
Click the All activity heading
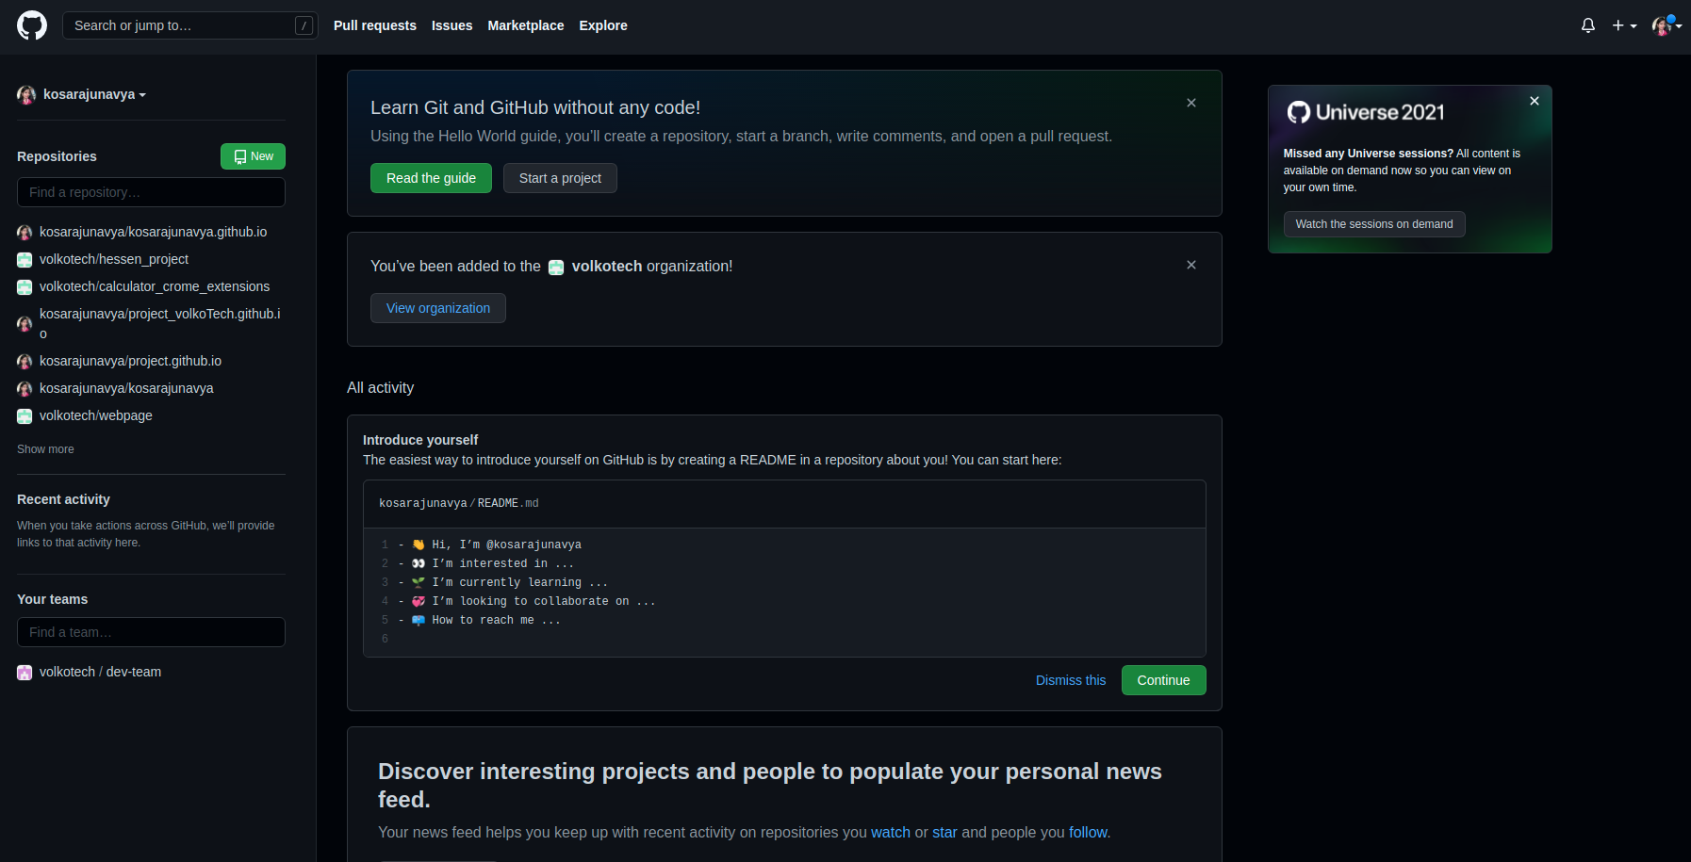pyautogui.click(x=380, y=388)
